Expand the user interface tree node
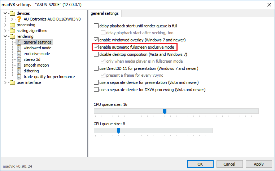This screenshot has height=171, width=275. [x=5, y=83]
